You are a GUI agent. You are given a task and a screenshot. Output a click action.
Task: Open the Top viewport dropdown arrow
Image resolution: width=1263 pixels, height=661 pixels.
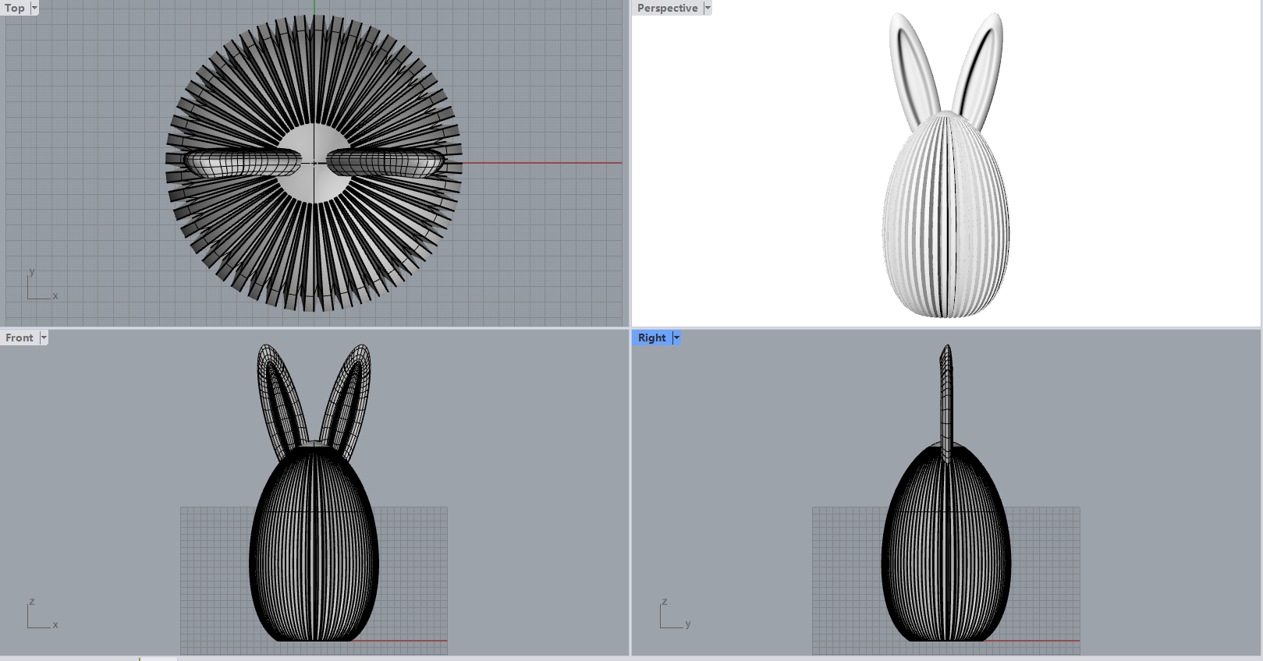click(x=34, y=8)
